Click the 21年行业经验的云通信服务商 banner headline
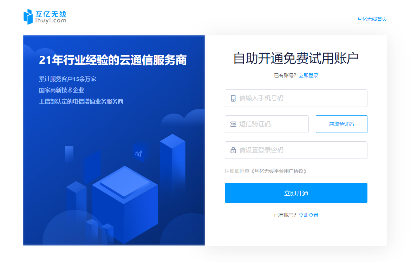411x262 pixels. pos(113,60)
